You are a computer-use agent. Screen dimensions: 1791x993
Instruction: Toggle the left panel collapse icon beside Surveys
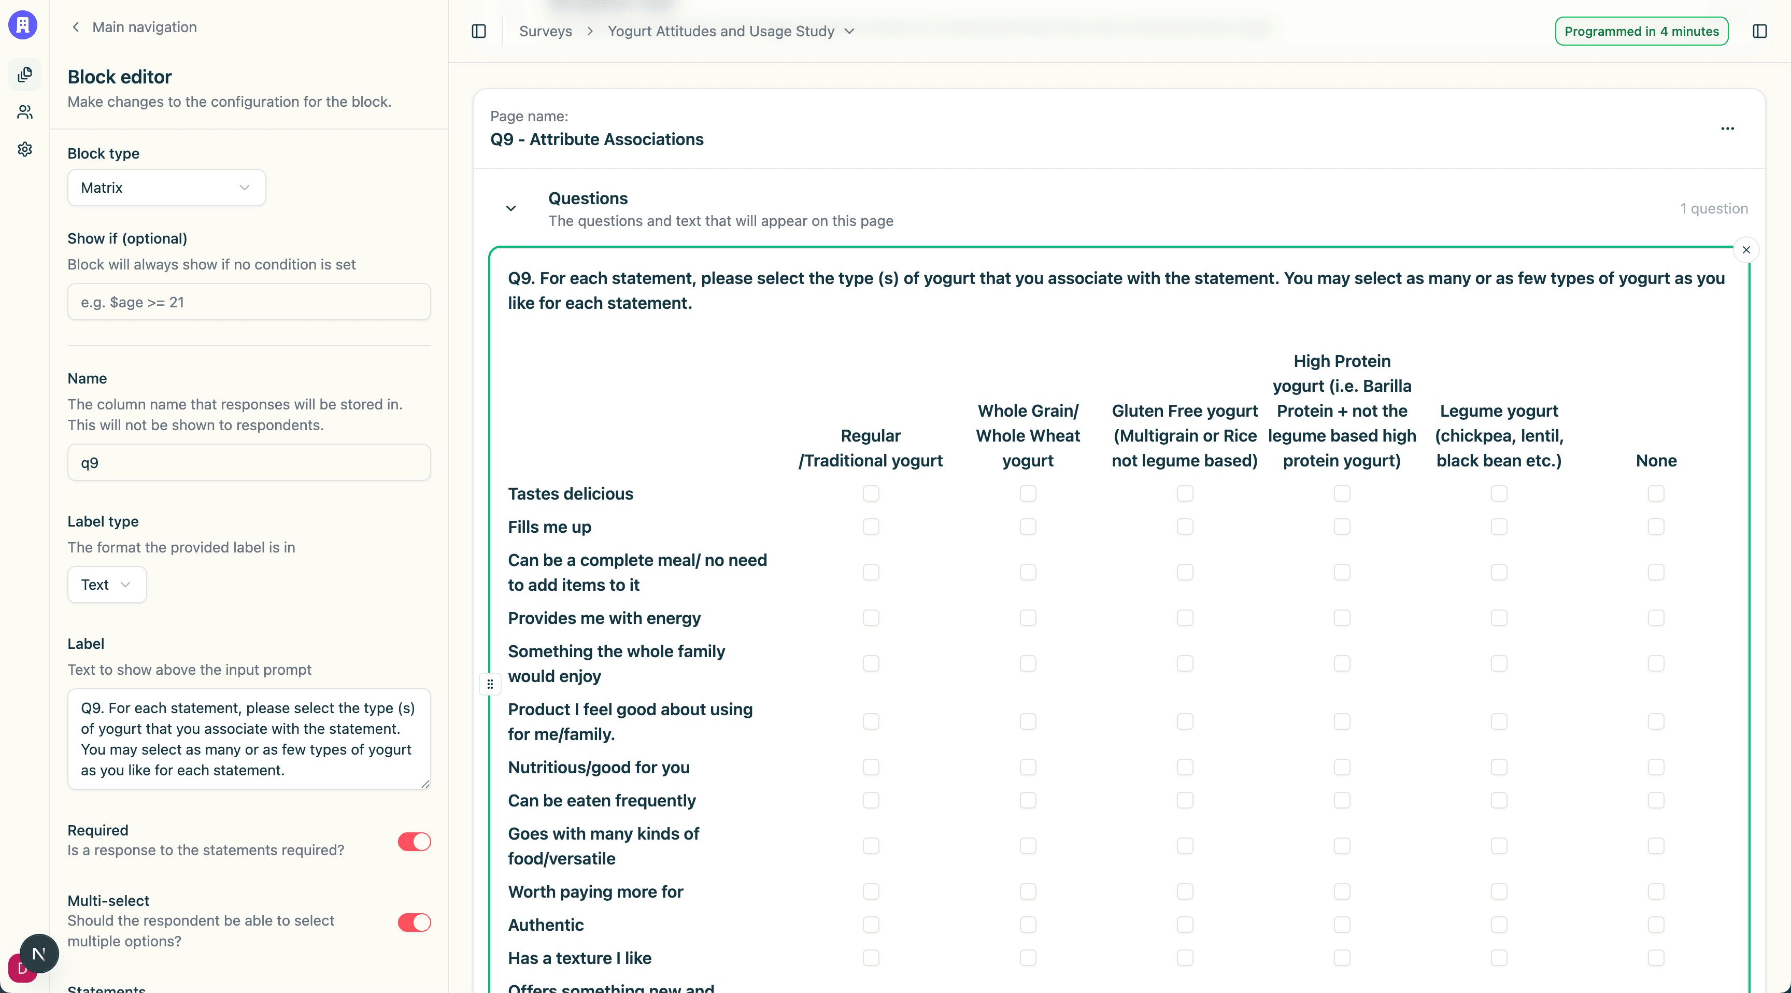tap(478, 31)
